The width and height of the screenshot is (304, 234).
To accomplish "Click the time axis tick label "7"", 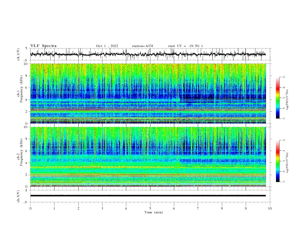I will click(198, 208).
